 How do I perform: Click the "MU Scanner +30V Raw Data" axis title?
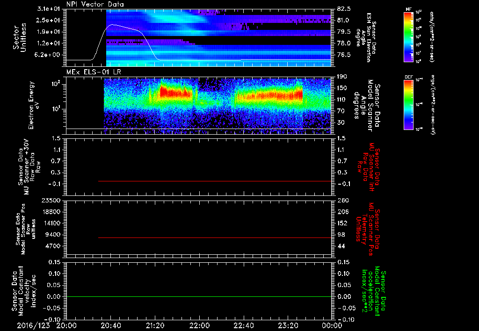point(29,167)
